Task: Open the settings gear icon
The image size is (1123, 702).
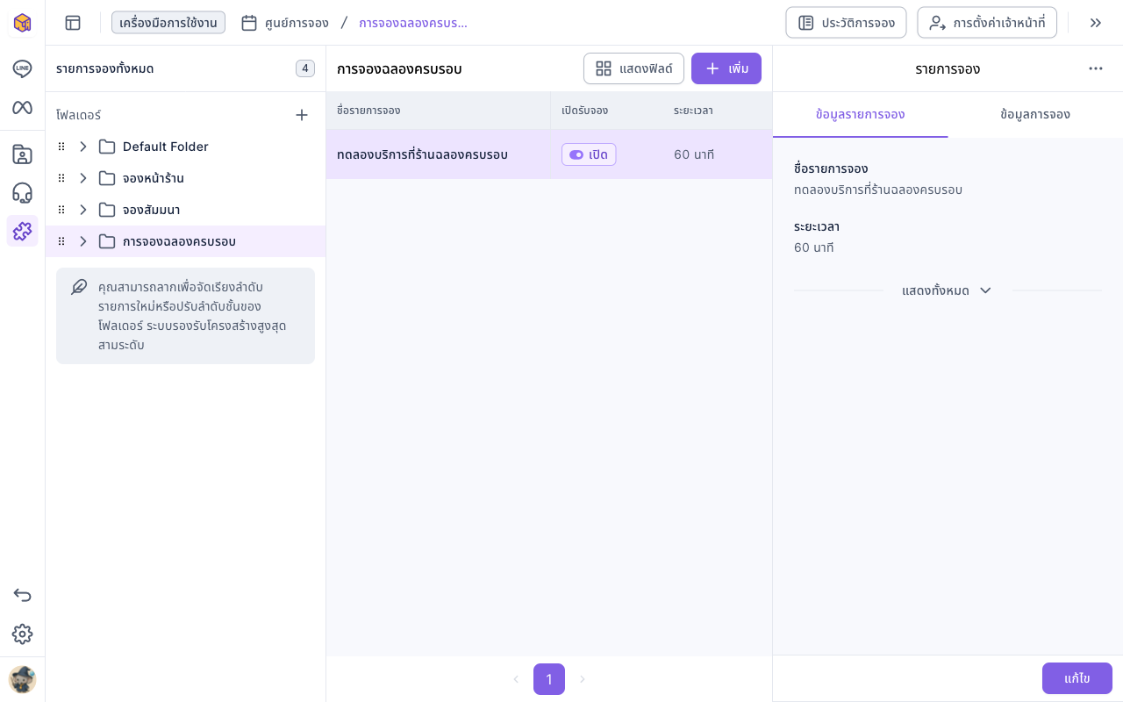Action: point(22,634)
